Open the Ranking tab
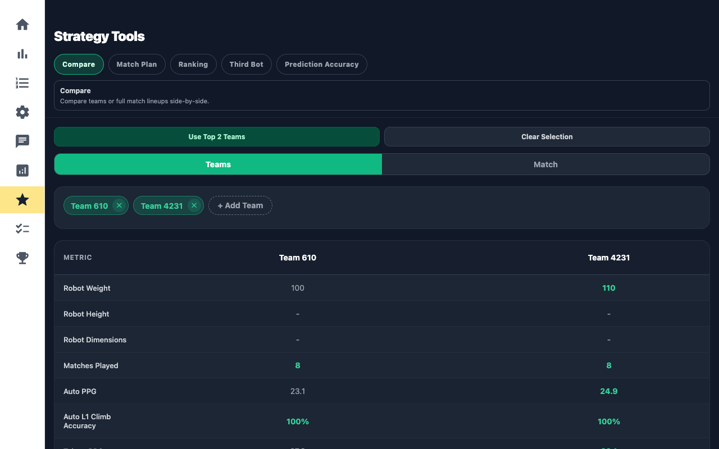 coord(193,64)
